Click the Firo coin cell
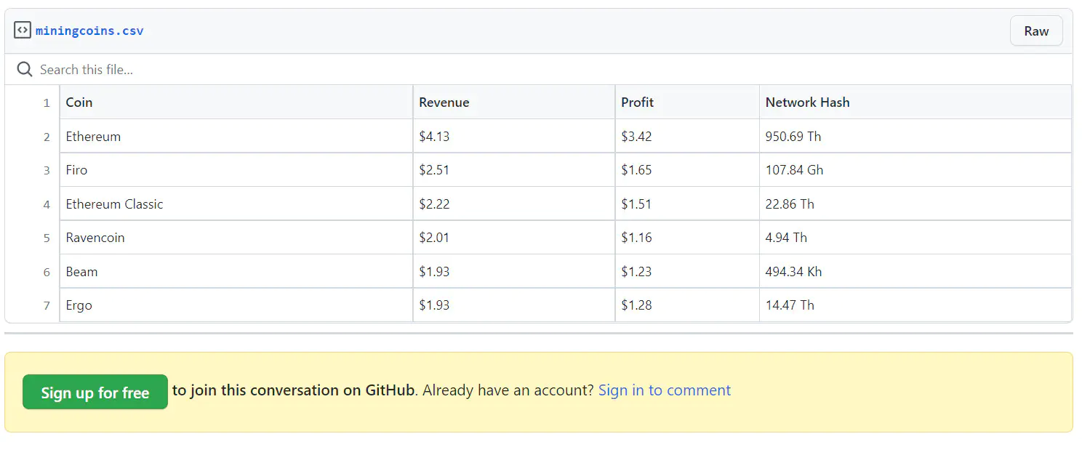Image resolution: width=1082 pixels, height=455 pixels. point(236,170)
